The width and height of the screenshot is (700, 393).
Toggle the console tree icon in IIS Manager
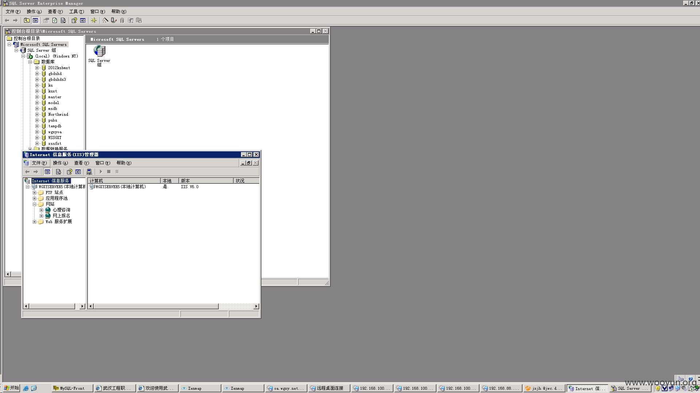(47, 172)
